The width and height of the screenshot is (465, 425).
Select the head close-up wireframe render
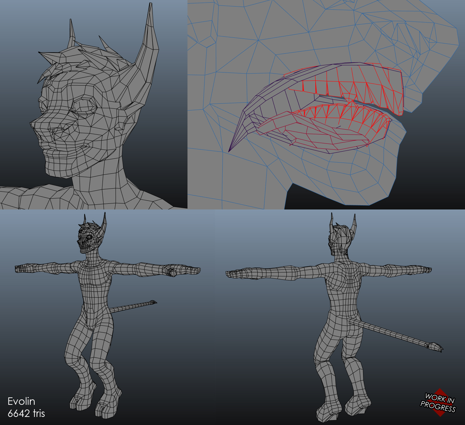click(94, 105)
